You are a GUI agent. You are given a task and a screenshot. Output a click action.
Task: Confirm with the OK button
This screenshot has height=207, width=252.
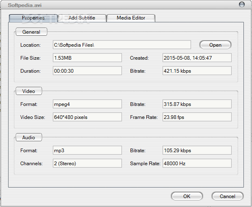187,196
